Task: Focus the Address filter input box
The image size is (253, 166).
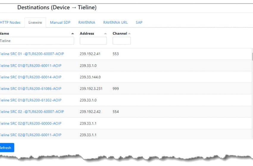Action: click(93, 41)
